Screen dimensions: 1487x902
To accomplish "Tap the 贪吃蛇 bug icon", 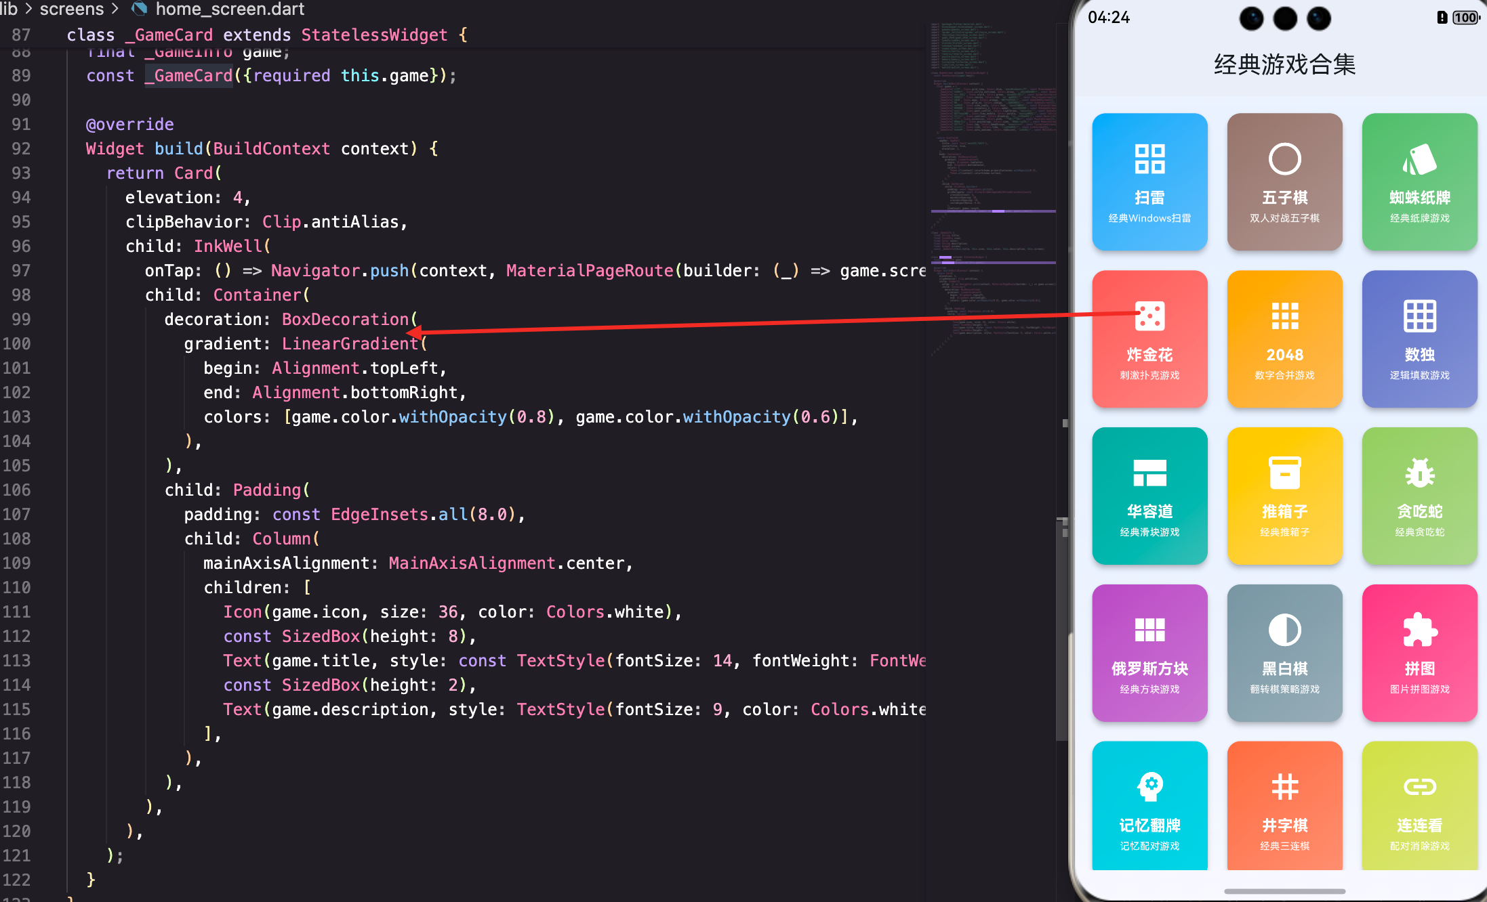I will [x=1419, y=473].
